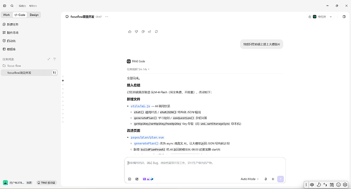Toggle IME 中 Chinese/English mode
This screenshot has height=189, width=351.
[x=312, y=185]
